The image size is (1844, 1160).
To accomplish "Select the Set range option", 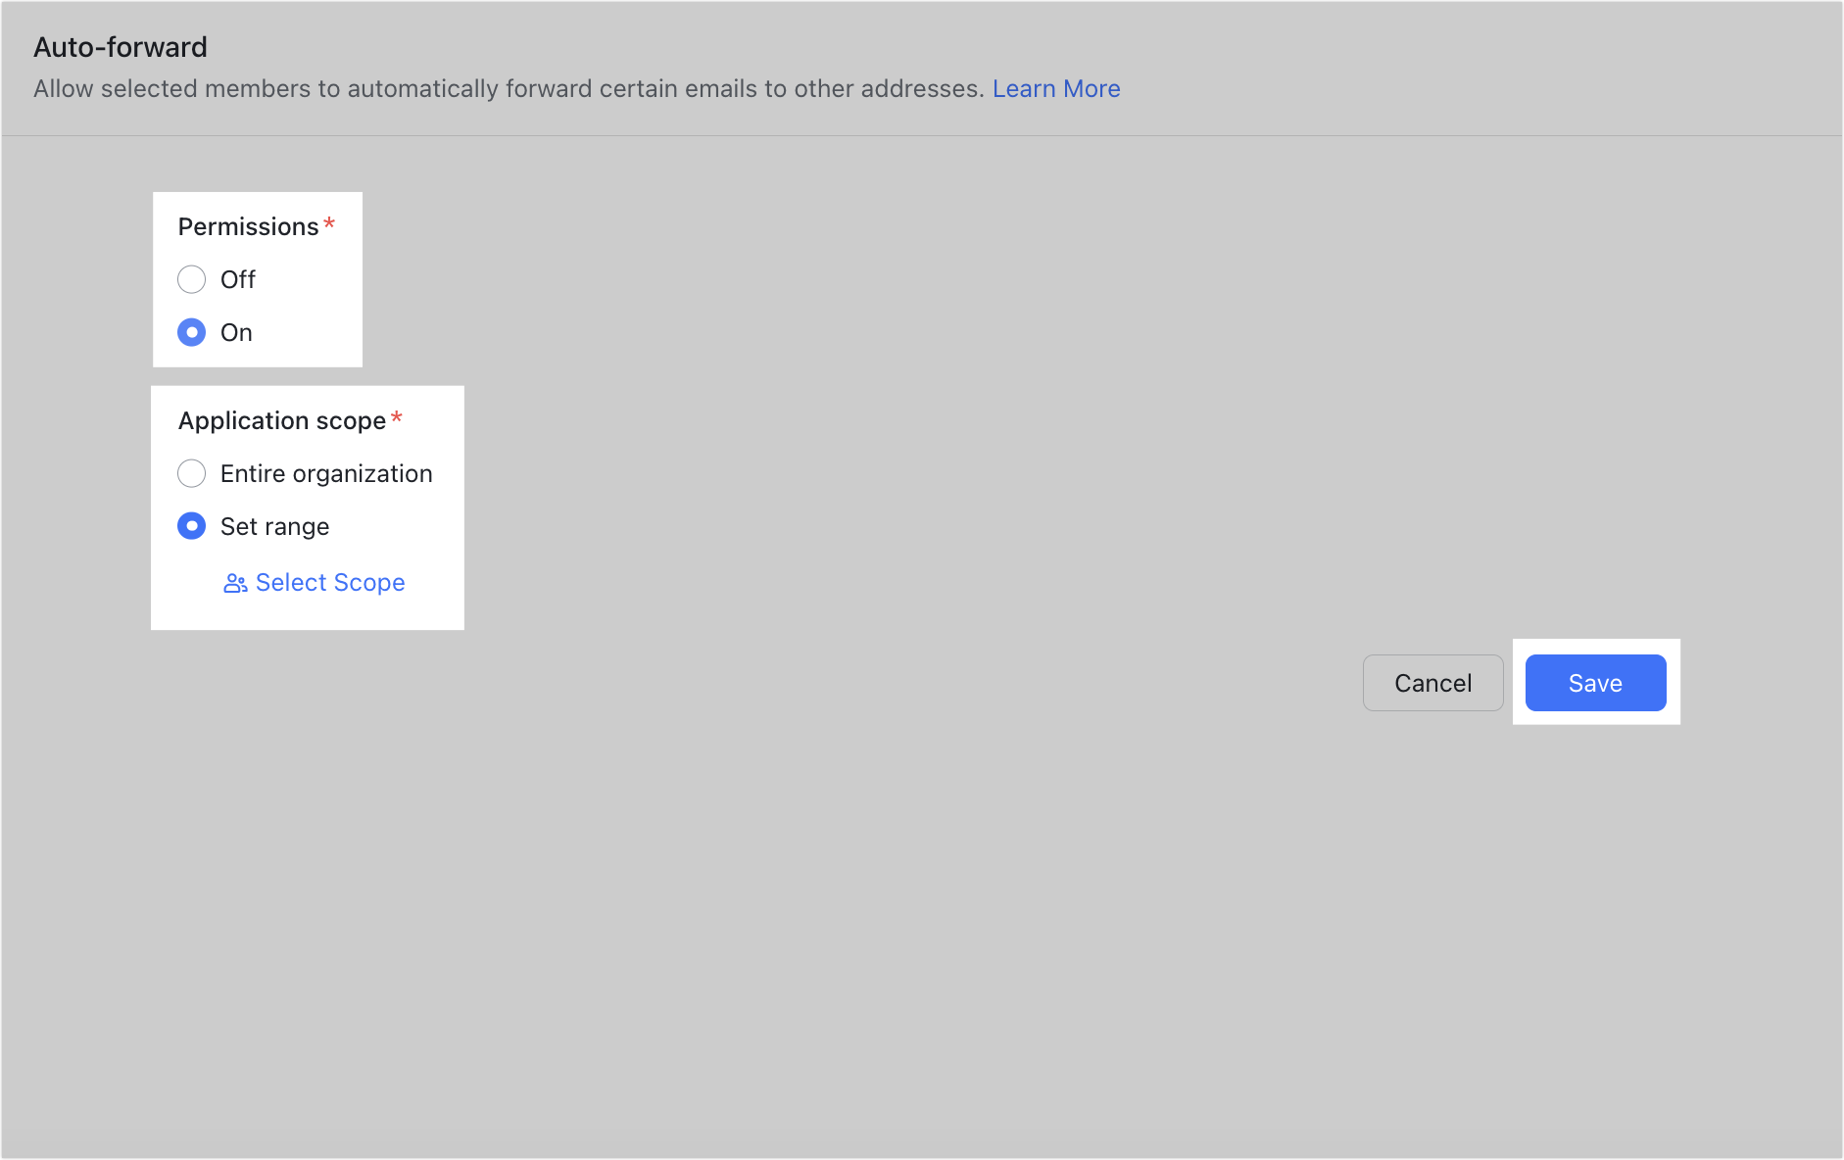I will click(192, 526).
